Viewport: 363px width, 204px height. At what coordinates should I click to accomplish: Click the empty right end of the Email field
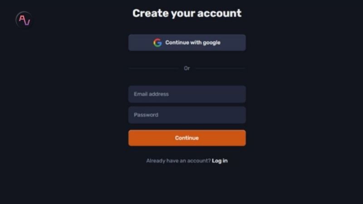227,94
